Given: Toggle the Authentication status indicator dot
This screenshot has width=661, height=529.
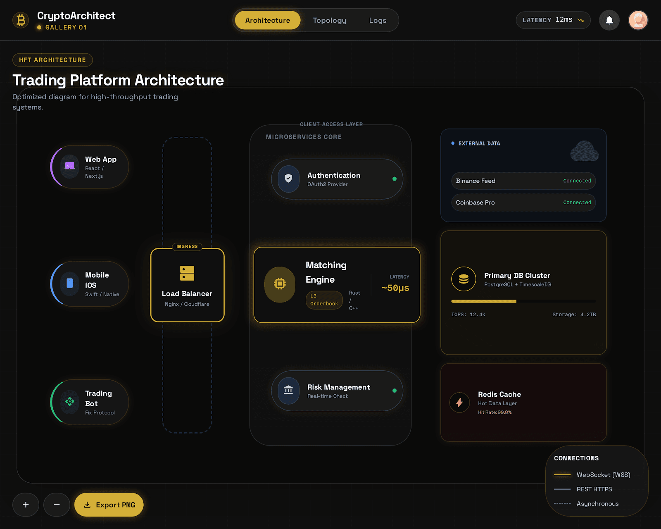Looking at the screenshot, I should (x=394, y=179).
